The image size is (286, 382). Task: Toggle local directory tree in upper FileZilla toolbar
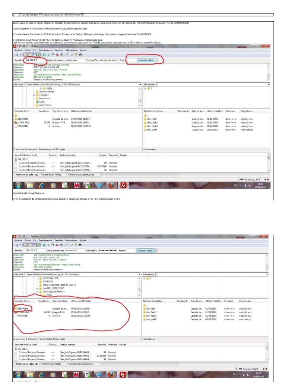(29, 54)
